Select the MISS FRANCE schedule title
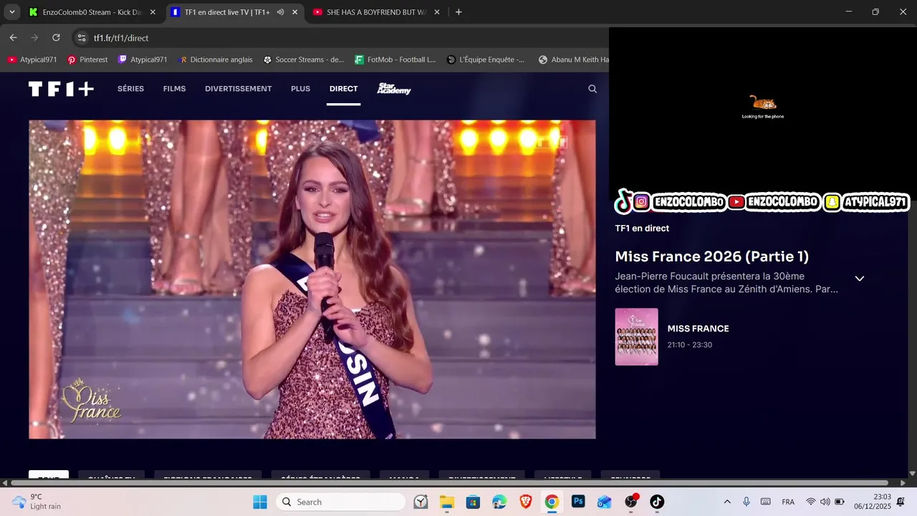917x516 pixels. pos(698,328)
